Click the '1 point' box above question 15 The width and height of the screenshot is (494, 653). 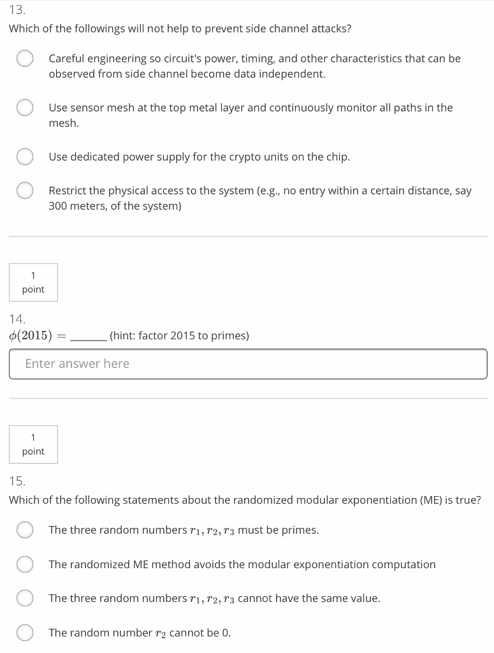[x=33, y=444]
